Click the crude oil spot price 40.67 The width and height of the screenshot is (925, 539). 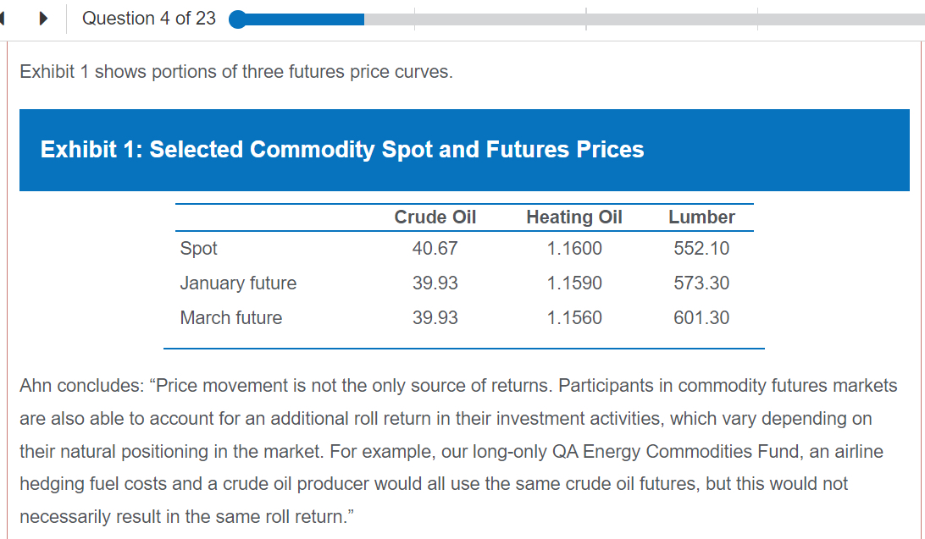click(x=435, y=249)
